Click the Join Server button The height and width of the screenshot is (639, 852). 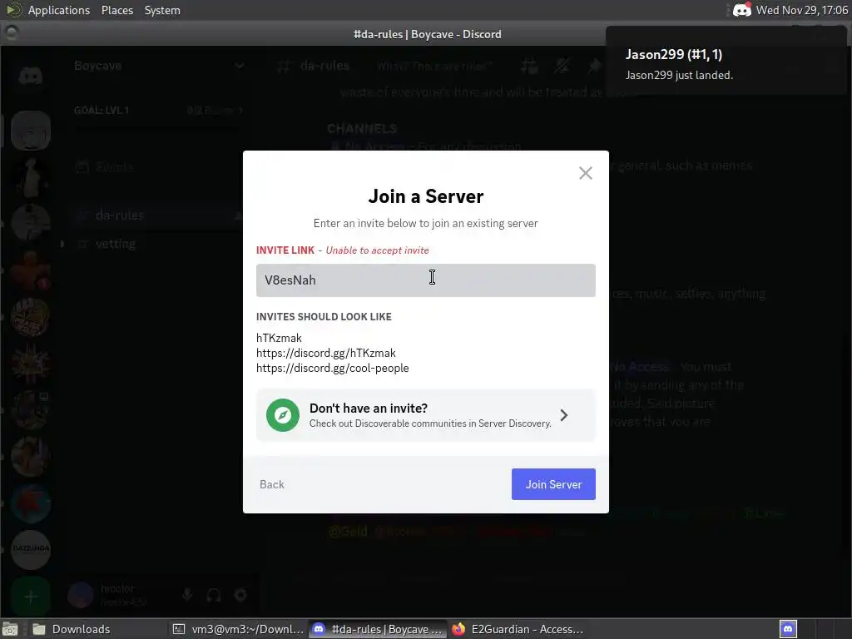[553, 484]
